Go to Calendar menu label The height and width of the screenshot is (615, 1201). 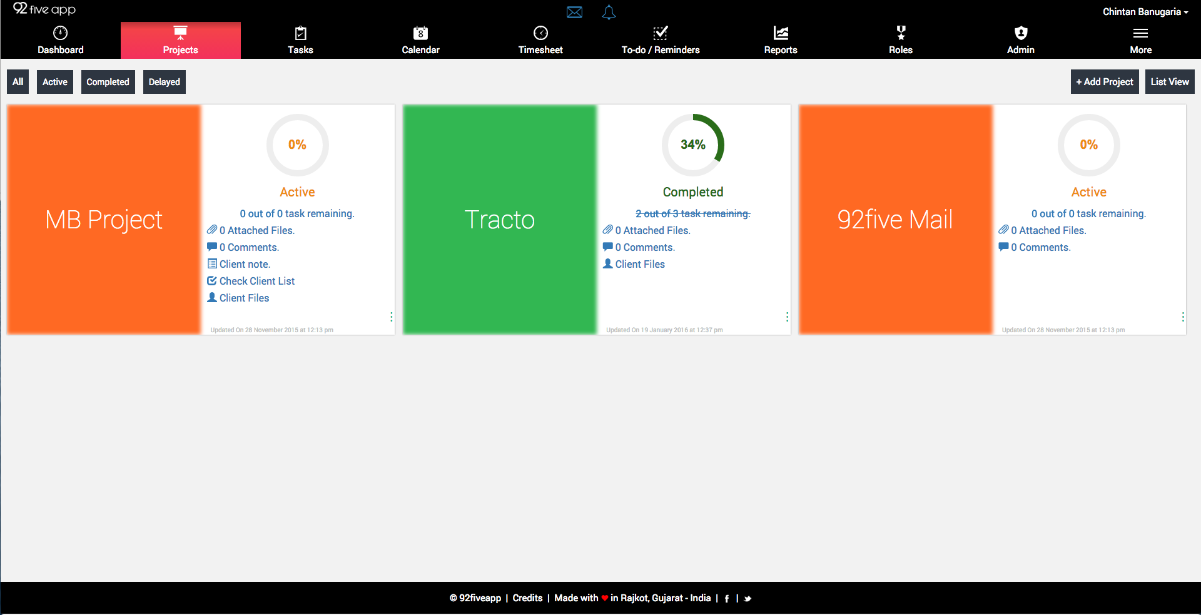420,50
